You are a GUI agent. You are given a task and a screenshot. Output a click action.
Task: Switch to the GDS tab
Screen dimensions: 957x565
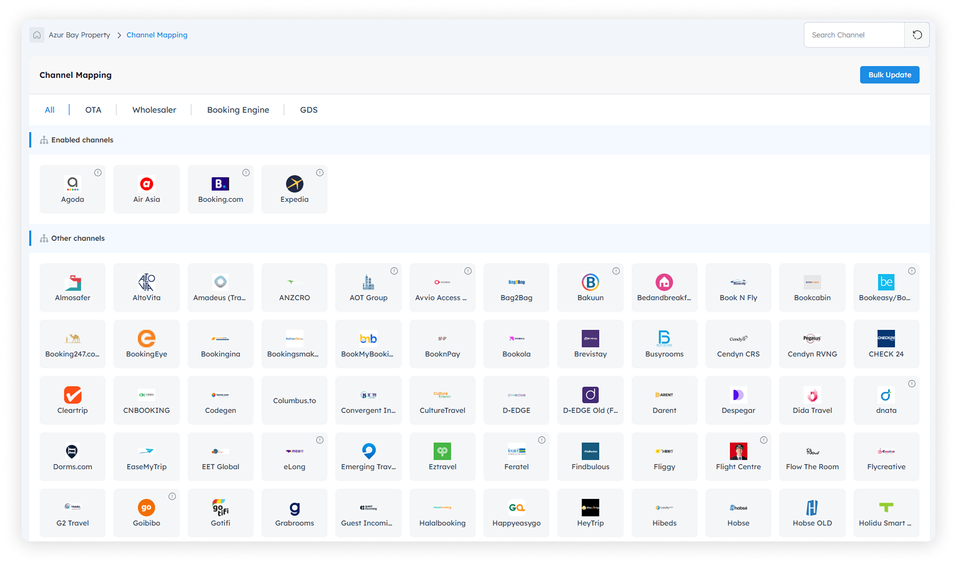[x=309, y=110]
